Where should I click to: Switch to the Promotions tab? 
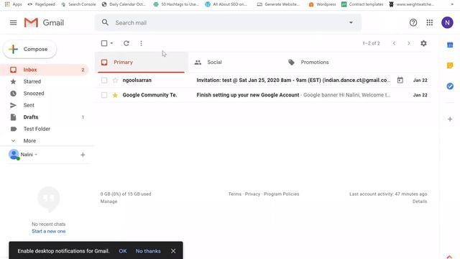(328, 63)
